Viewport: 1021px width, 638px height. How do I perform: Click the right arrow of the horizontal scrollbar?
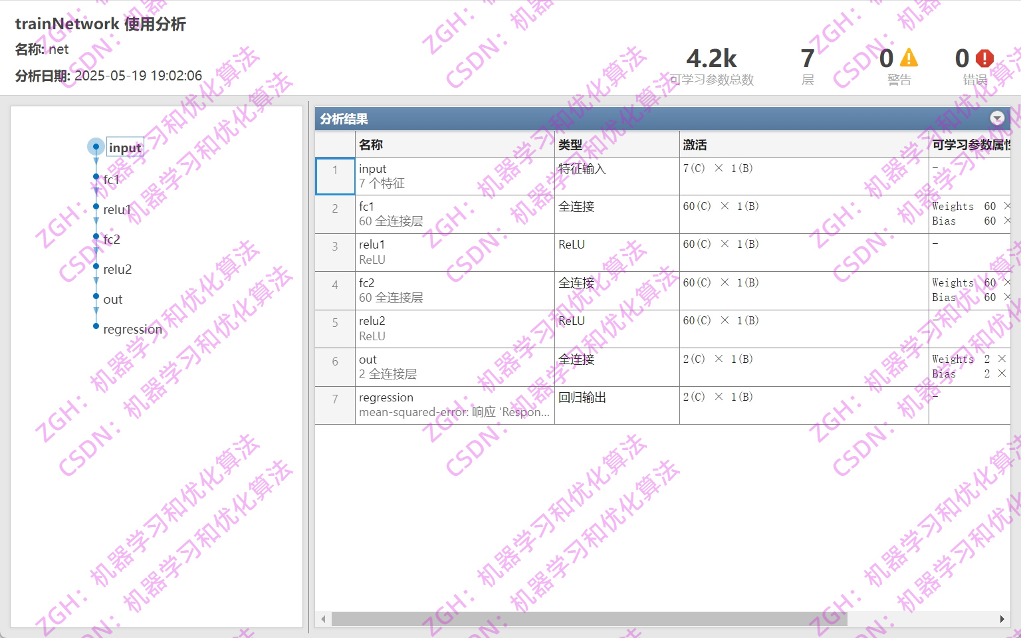point(1002,619)
